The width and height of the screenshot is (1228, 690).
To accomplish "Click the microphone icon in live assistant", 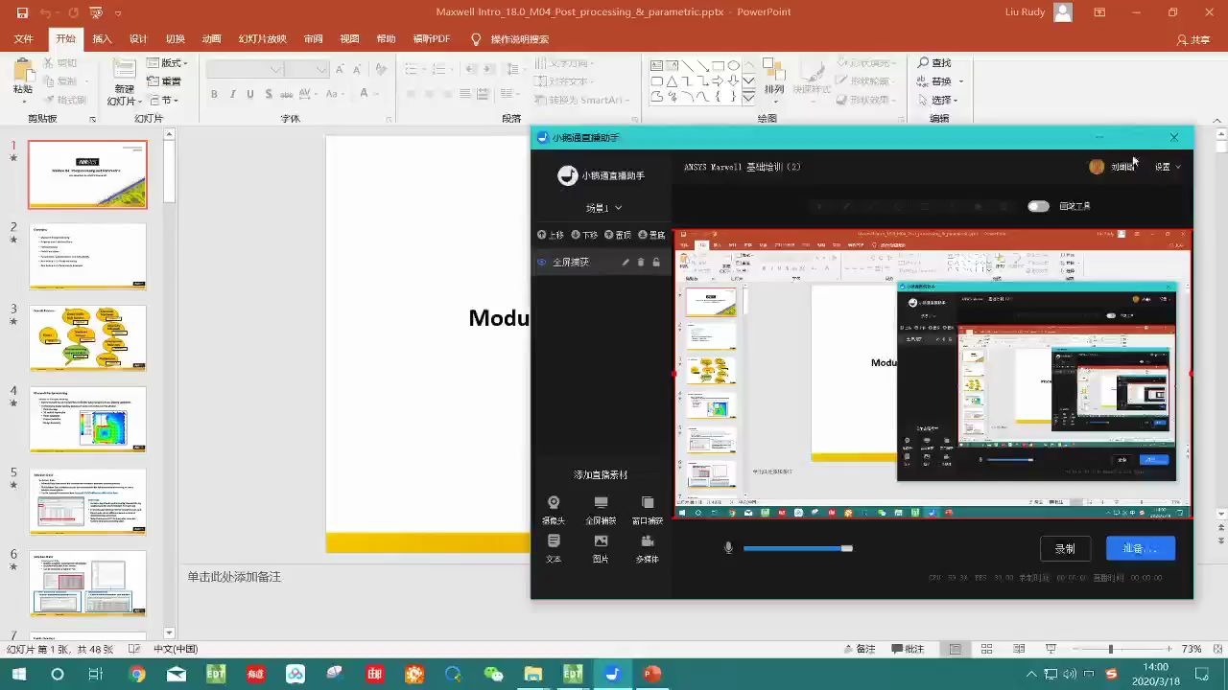I will (x=728, y=547).
